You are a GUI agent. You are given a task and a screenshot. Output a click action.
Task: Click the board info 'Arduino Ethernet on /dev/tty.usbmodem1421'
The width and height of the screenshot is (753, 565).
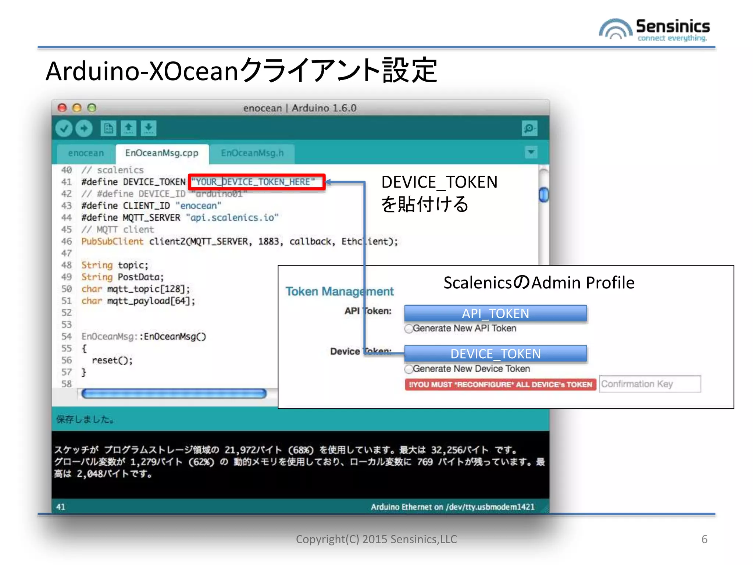tap(453, 507)
